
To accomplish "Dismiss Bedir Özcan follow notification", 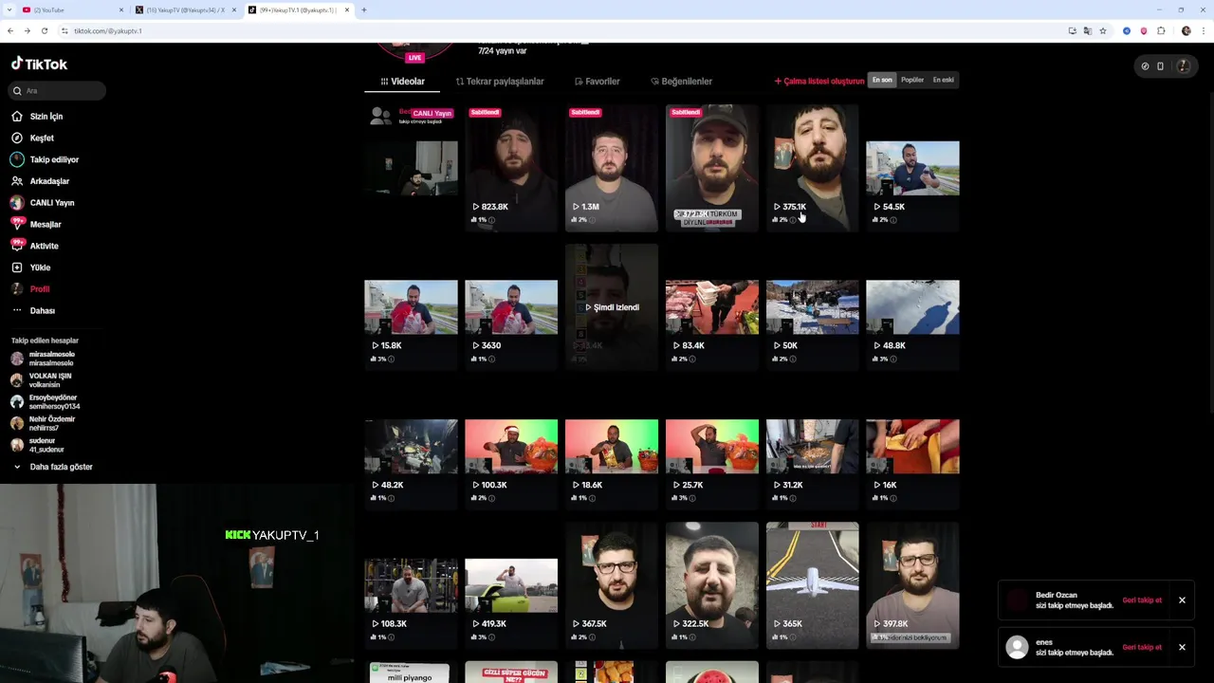I will (x=1182, y=600).
